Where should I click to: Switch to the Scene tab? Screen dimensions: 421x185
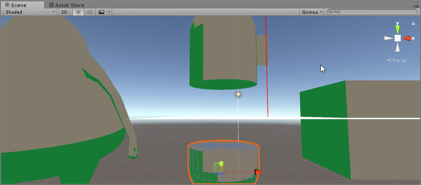23,5
